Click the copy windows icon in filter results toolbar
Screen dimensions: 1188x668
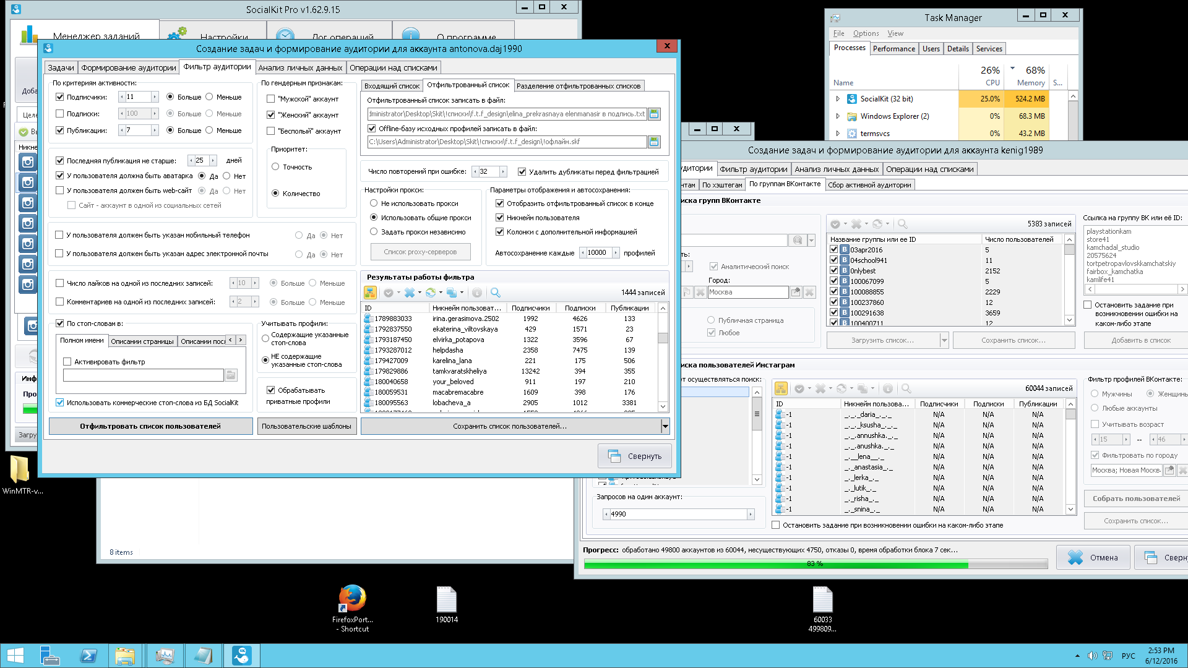click(452, 293)
